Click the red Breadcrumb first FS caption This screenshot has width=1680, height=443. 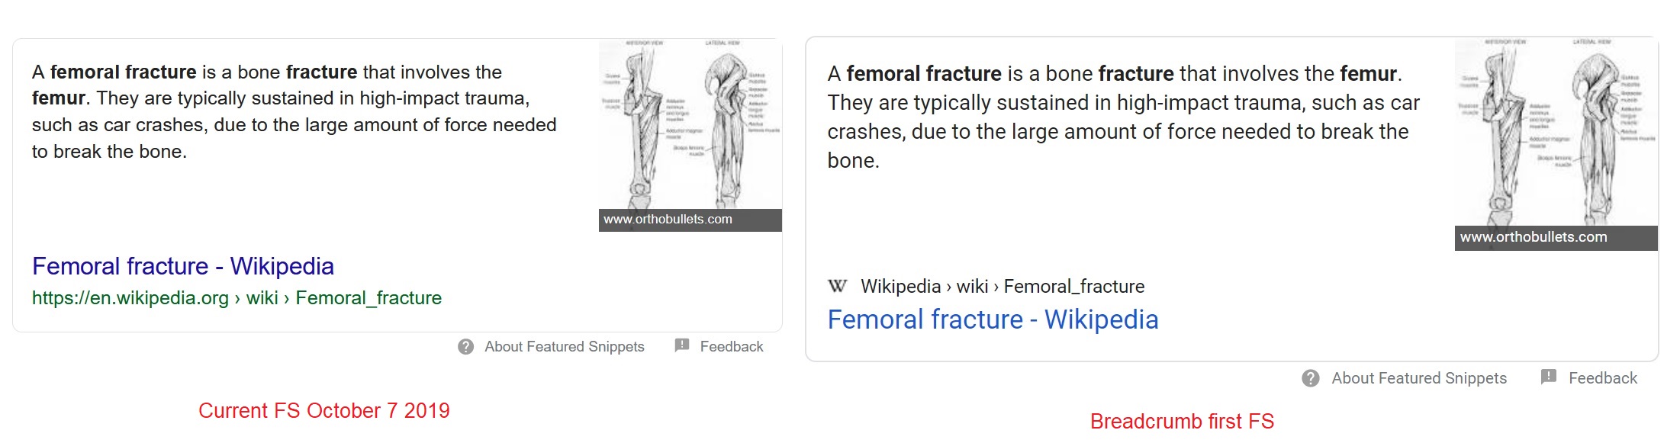[1182, 422]
